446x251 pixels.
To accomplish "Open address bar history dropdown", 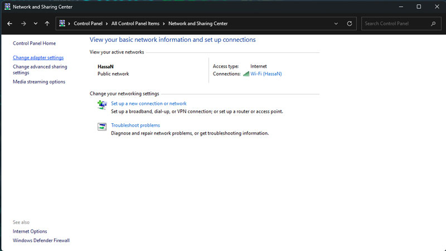I will (336, 23).
